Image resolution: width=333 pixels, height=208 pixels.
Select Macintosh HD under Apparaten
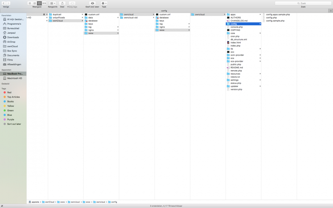13,78
